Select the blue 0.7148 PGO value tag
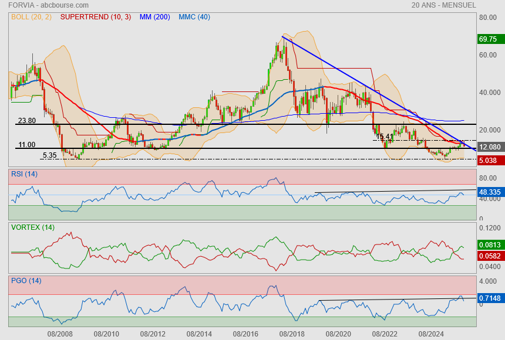This screenshot has width=505, height=340. 489,298
